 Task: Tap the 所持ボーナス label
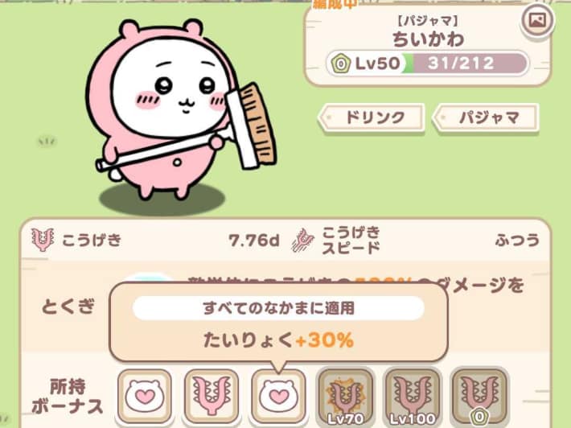click(x=68, y=397)
